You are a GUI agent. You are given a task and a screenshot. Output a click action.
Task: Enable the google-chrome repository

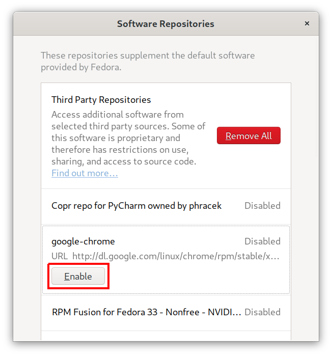click(78, 277)
